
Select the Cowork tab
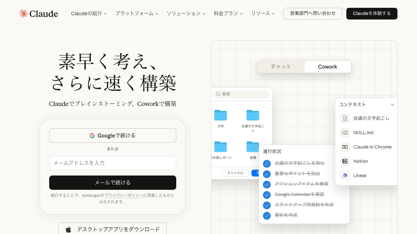coord(327,66)
